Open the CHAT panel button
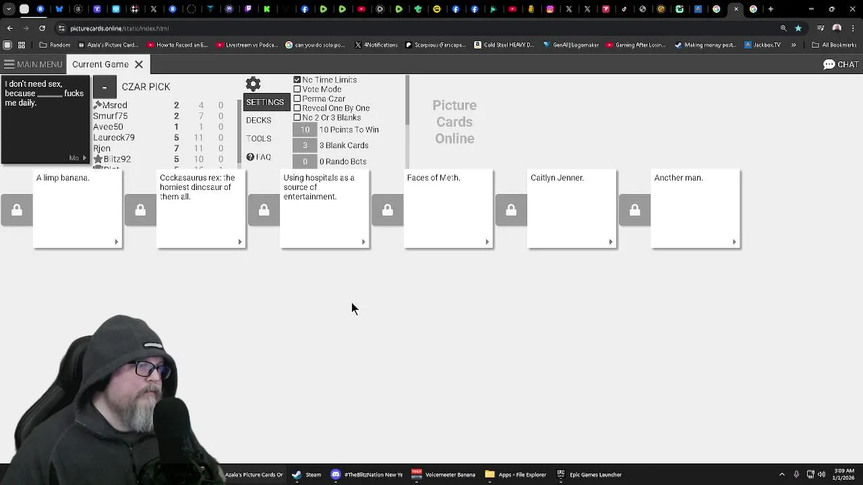The height and width of the screenshot is (485, 863). pos(841,64)
